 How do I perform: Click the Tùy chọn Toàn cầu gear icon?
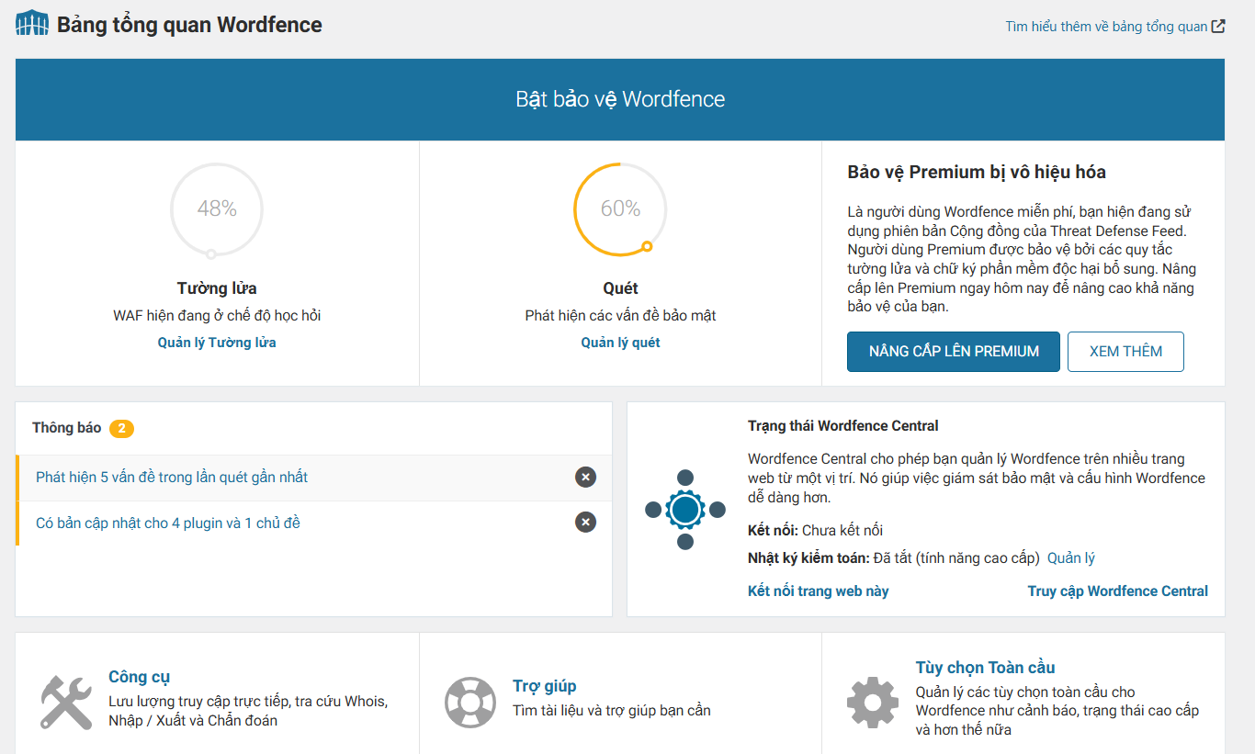pyautogui.click(x=872, y=703)
